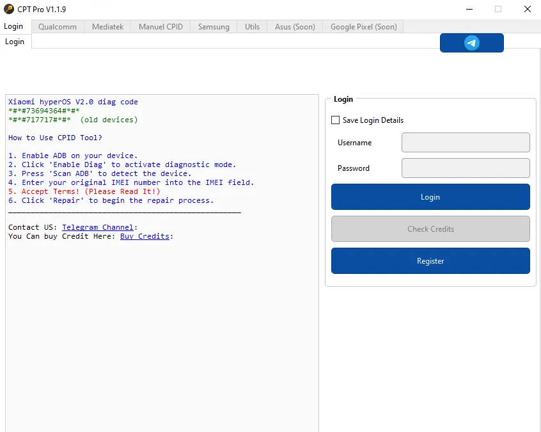Click the Telegram paper-plane icon button
The width and height of the screenshot is (541, 432).
[x=471, y=43]
